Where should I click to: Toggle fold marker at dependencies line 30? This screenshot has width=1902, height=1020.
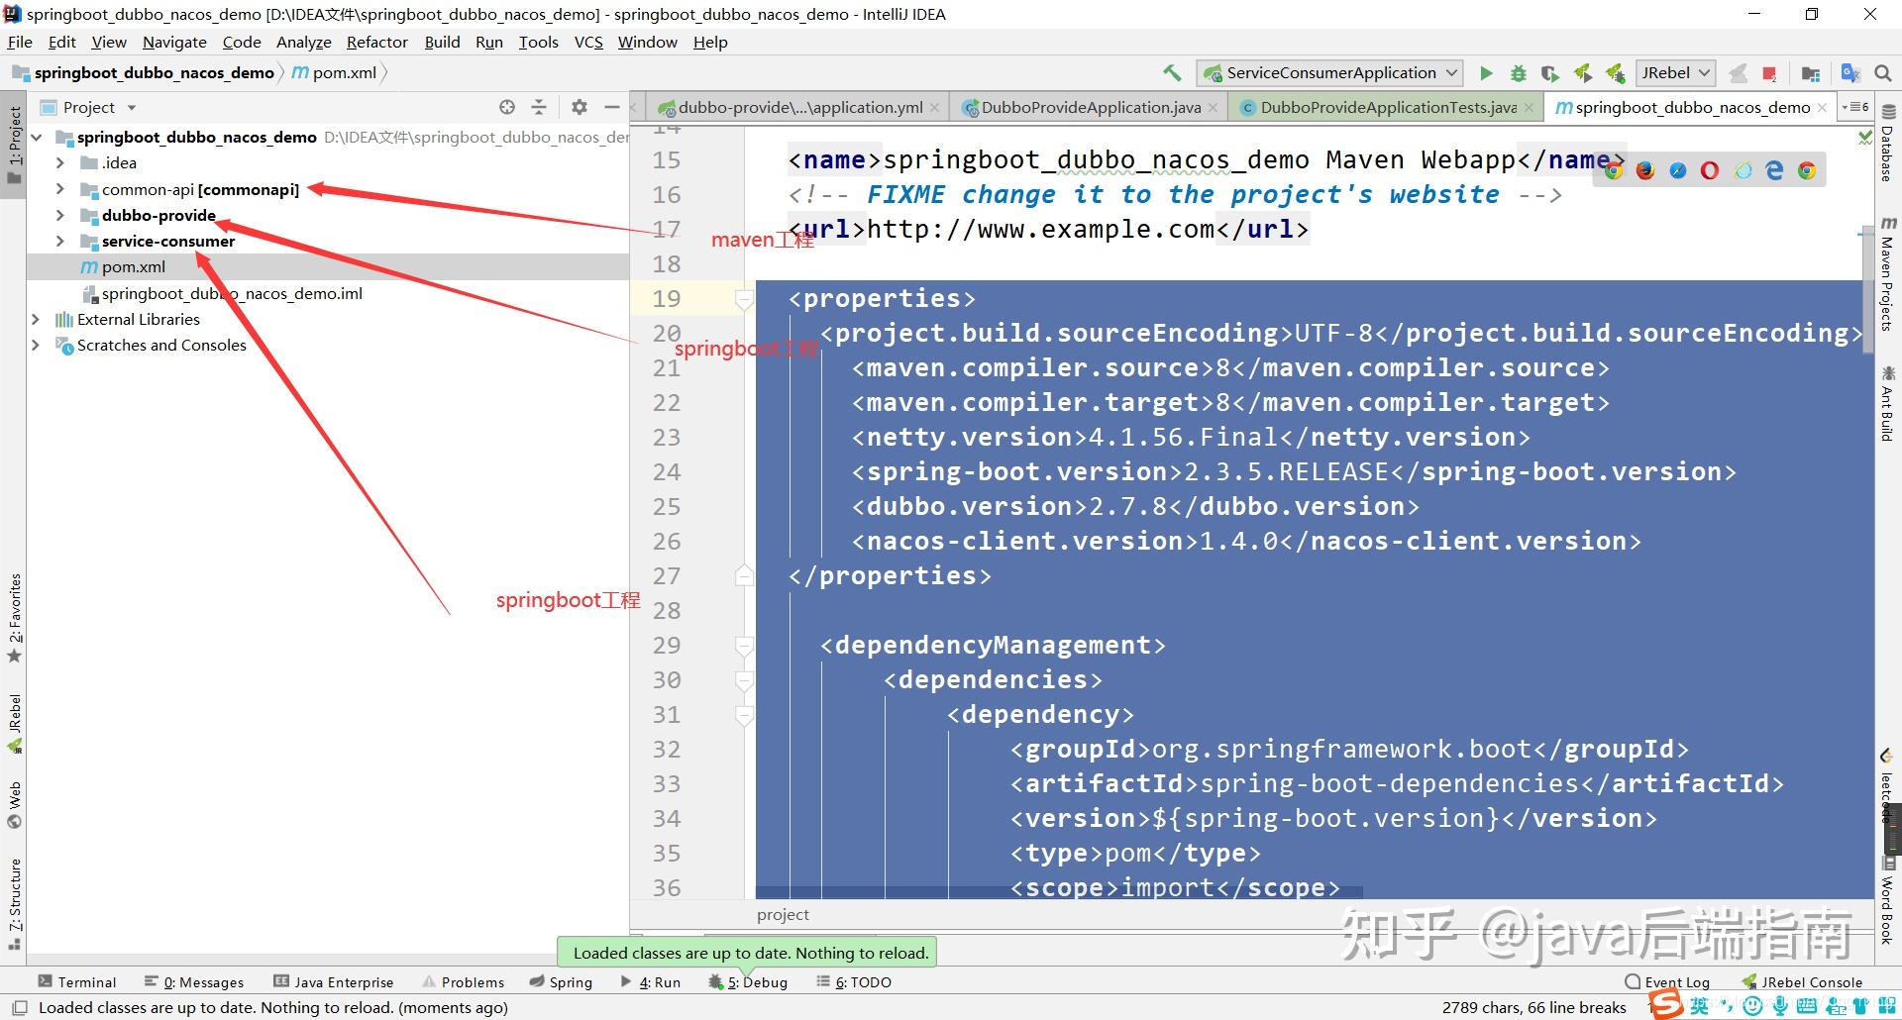tap(744, 680)
